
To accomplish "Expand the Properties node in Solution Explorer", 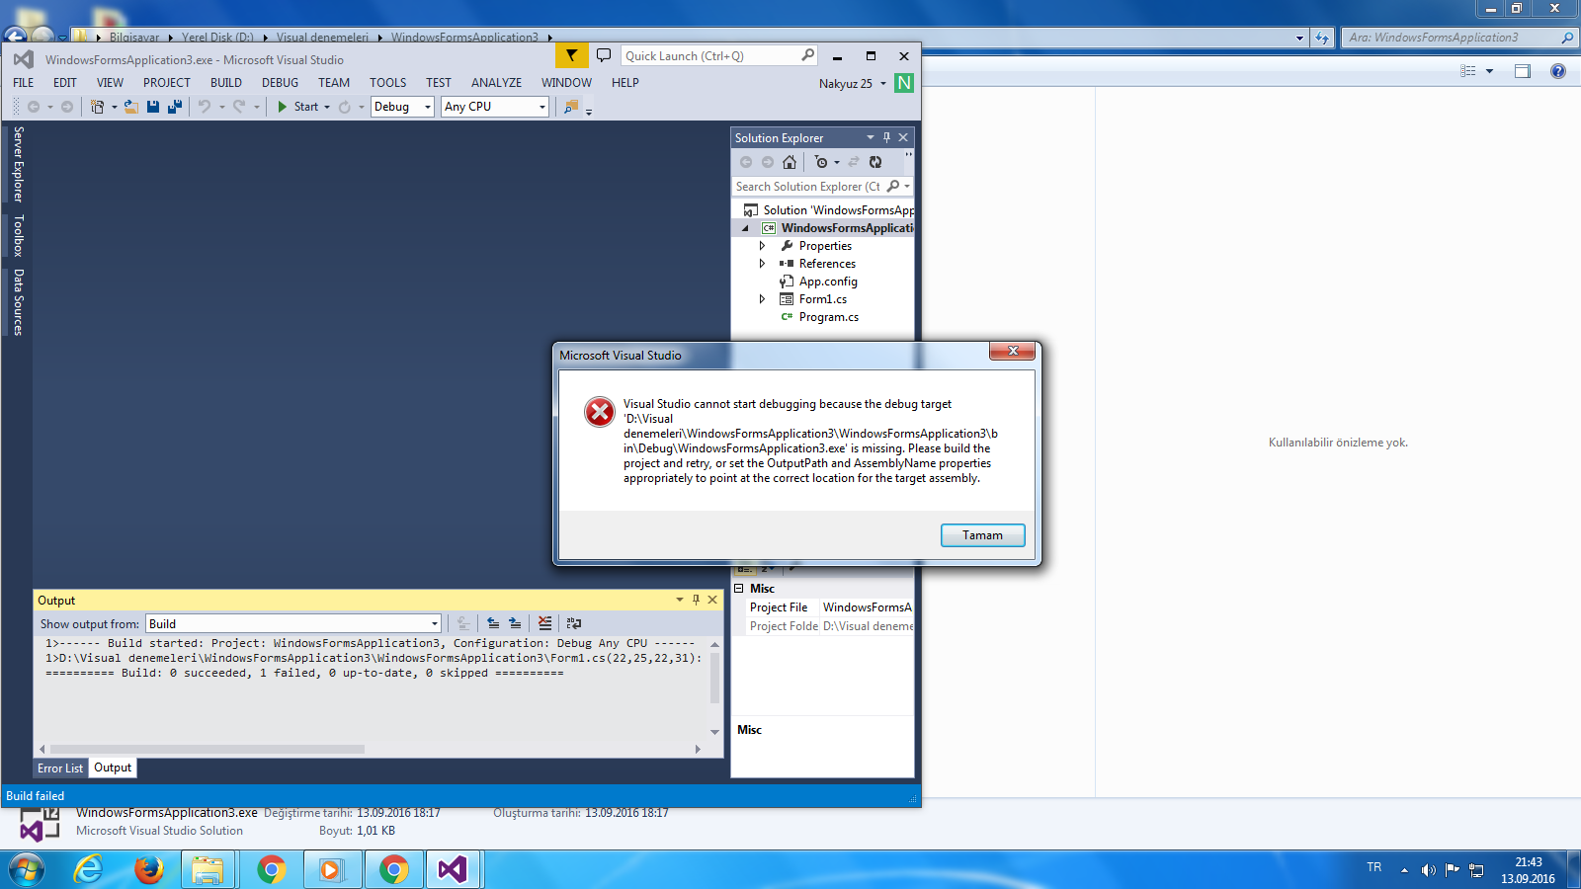I will coord(762,246).
